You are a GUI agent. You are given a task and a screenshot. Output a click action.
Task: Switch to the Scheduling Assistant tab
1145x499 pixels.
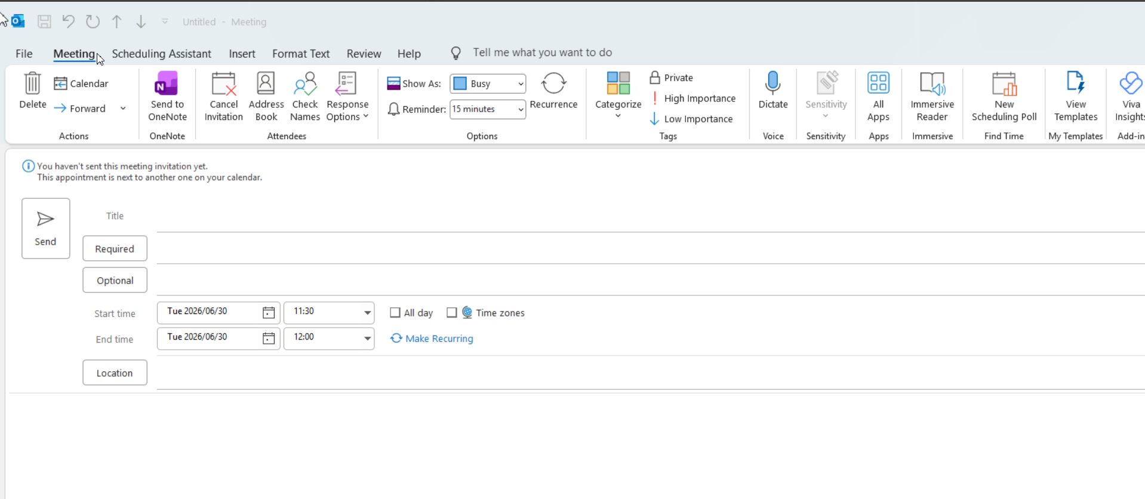(161, 54)
